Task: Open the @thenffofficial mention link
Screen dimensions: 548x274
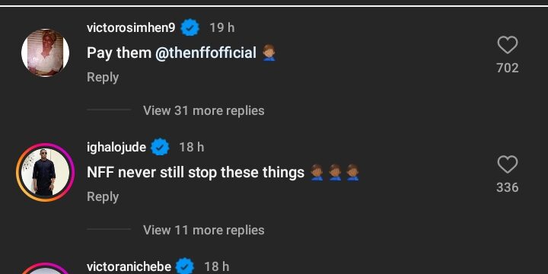Action: (205, 53)
